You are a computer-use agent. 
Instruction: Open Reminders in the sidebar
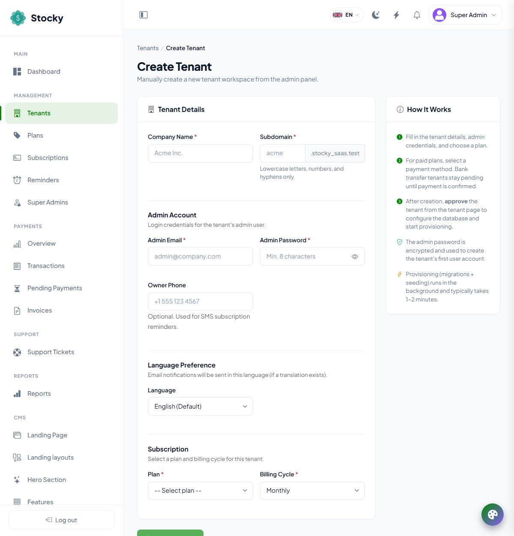61,180
